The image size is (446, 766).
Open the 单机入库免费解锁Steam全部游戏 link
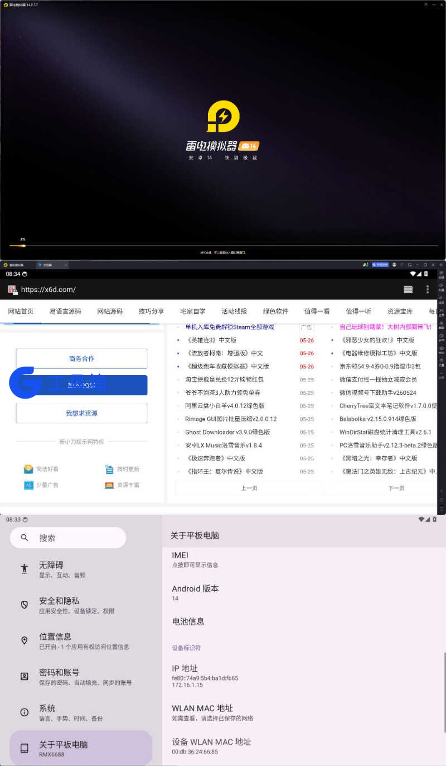click(230, 327)
